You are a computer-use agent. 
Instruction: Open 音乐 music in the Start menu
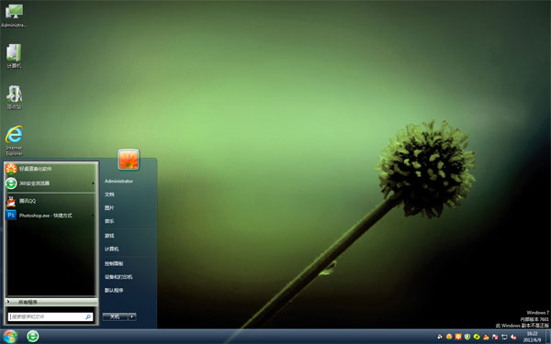point(109,221)
